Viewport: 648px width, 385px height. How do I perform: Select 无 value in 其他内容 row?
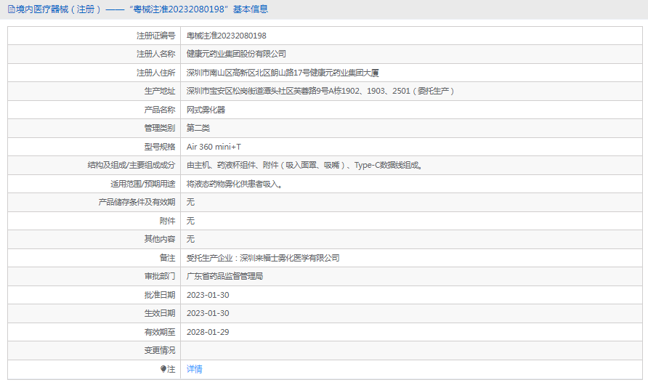point(190,239)
